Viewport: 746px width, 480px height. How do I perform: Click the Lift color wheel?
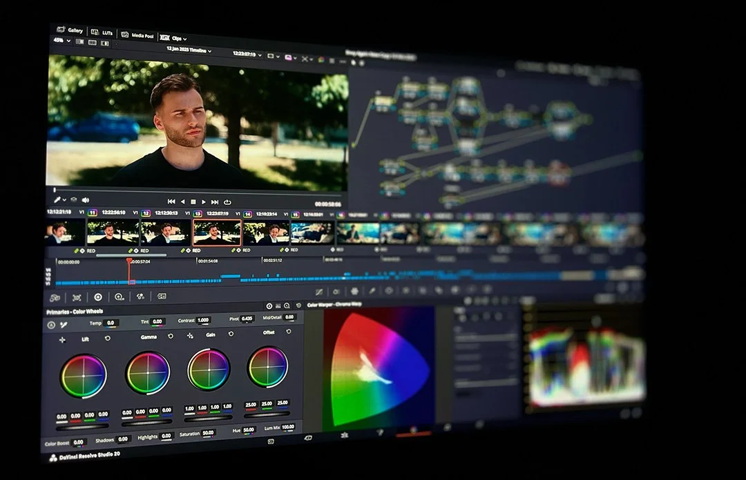84,376
